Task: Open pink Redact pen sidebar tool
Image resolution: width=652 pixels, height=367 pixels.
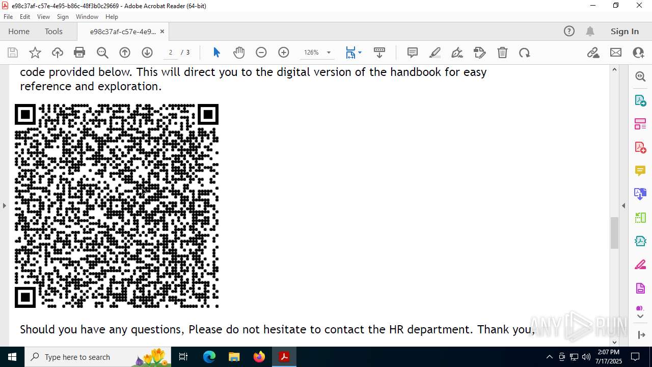Action: pyautogui.click(x=640, y=265)
